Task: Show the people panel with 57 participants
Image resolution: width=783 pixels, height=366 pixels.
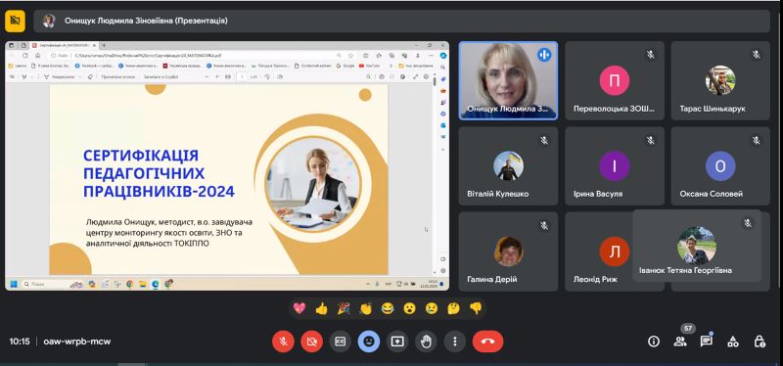Action: pyautogui.click(x=679, y=342)
